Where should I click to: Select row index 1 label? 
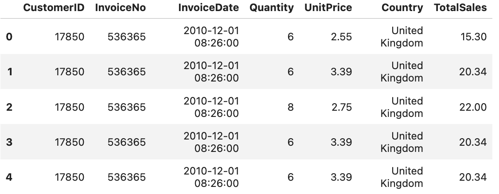9,72
